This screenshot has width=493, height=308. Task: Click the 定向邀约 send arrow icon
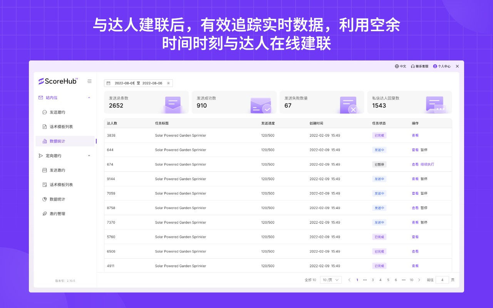(x=40, y=156)
